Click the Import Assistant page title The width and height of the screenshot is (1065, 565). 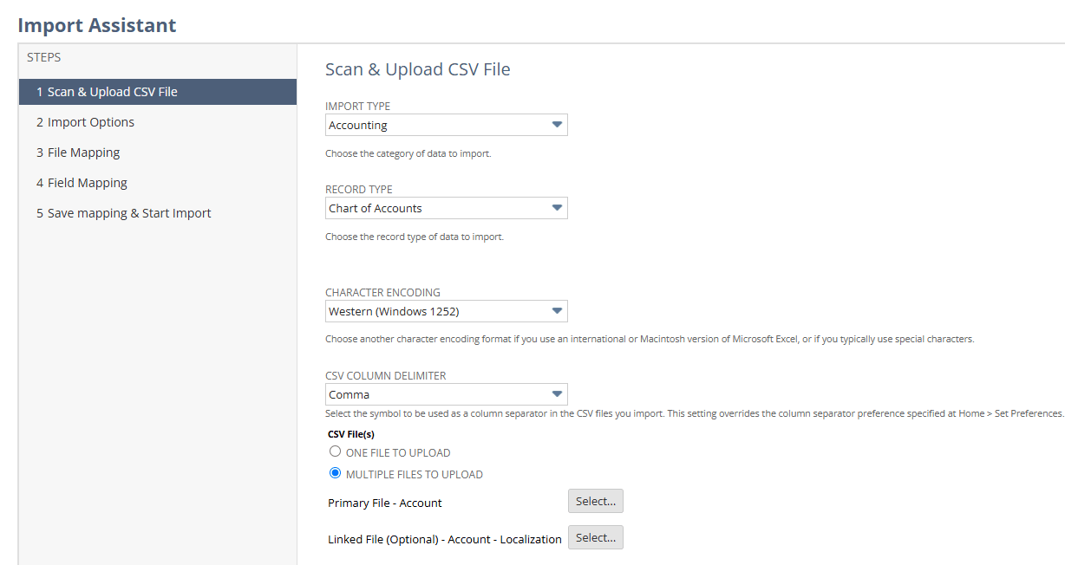[x=97, y=25]
